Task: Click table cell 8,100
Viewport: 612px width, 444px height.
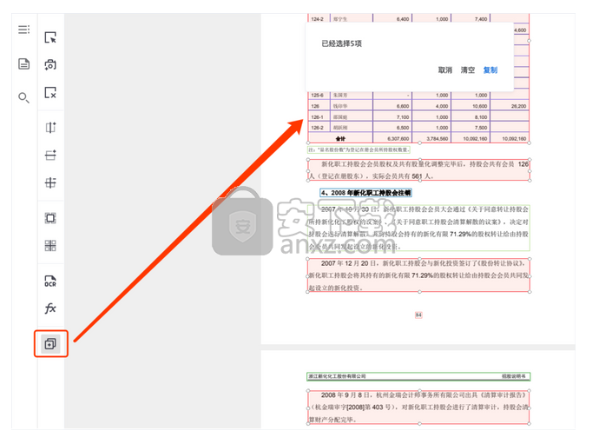Action: pos(481,117)
